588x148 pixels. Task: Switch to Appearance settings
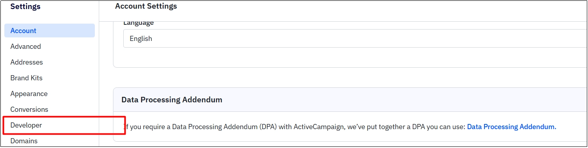[x=29, y=94]
